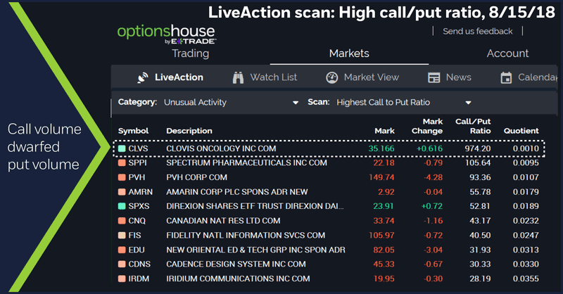Click the orange square beside IRDM
The width and height of the screenshot is (563, 294).
click(122, 279)
